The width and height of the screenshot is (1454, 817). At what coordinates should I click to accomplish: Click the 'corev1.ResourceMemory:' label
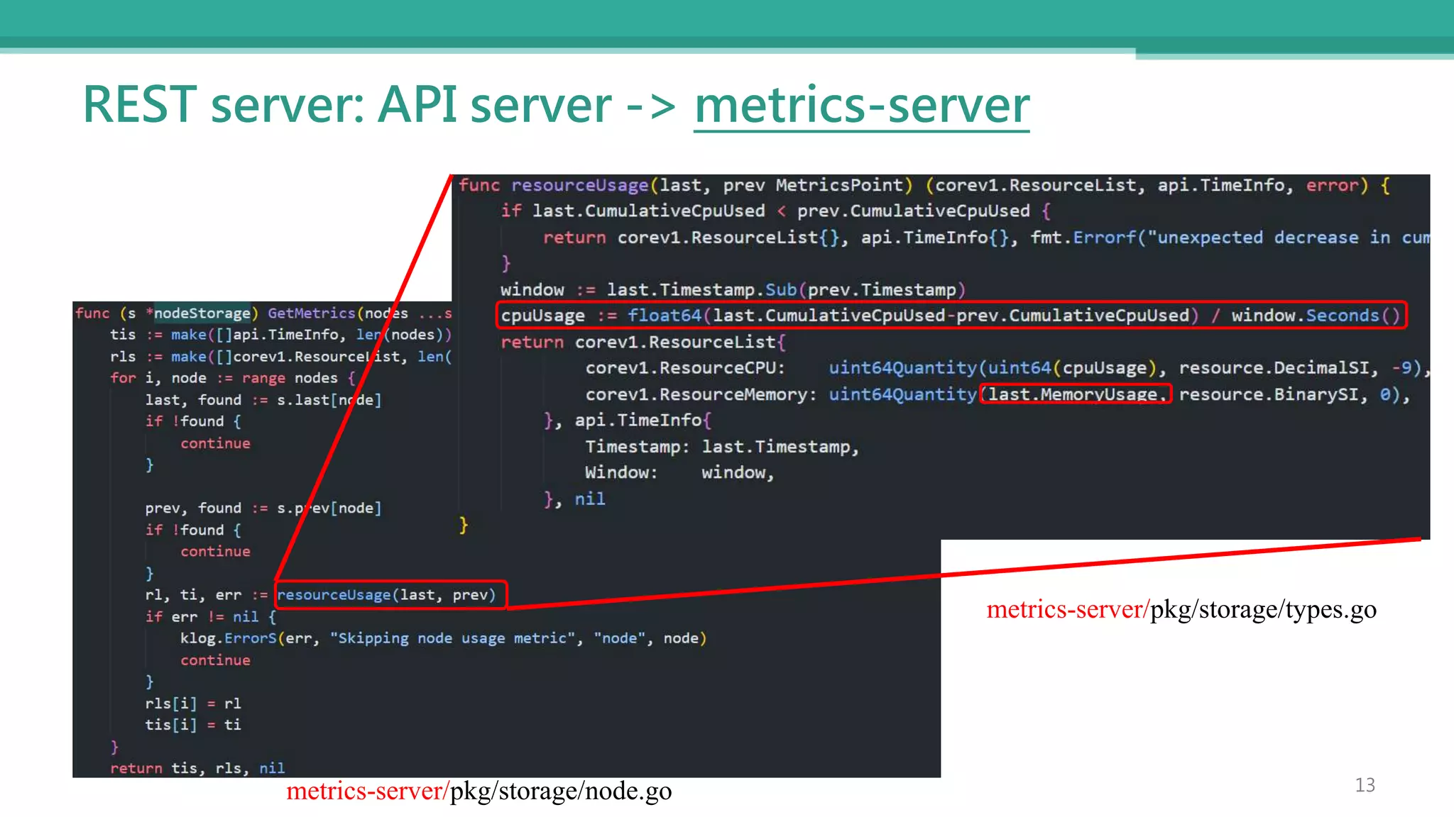[701, 394]
